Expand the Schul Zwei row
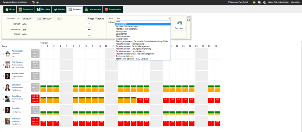Image resolution: width=302 pixels, height=132 pixels. pyautogui.click(x=3, y=121)
